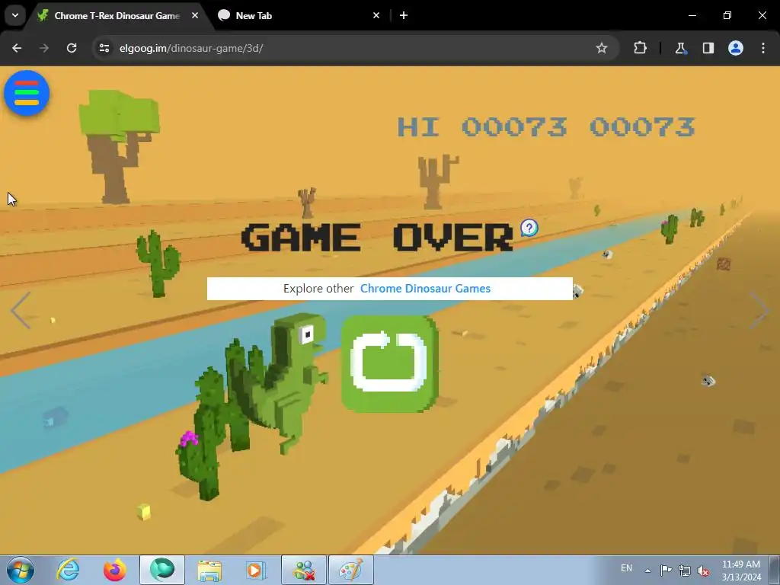
Task: Open the Extensions puzzle icon
Action: pyautogui.click(x=640, y=48)
